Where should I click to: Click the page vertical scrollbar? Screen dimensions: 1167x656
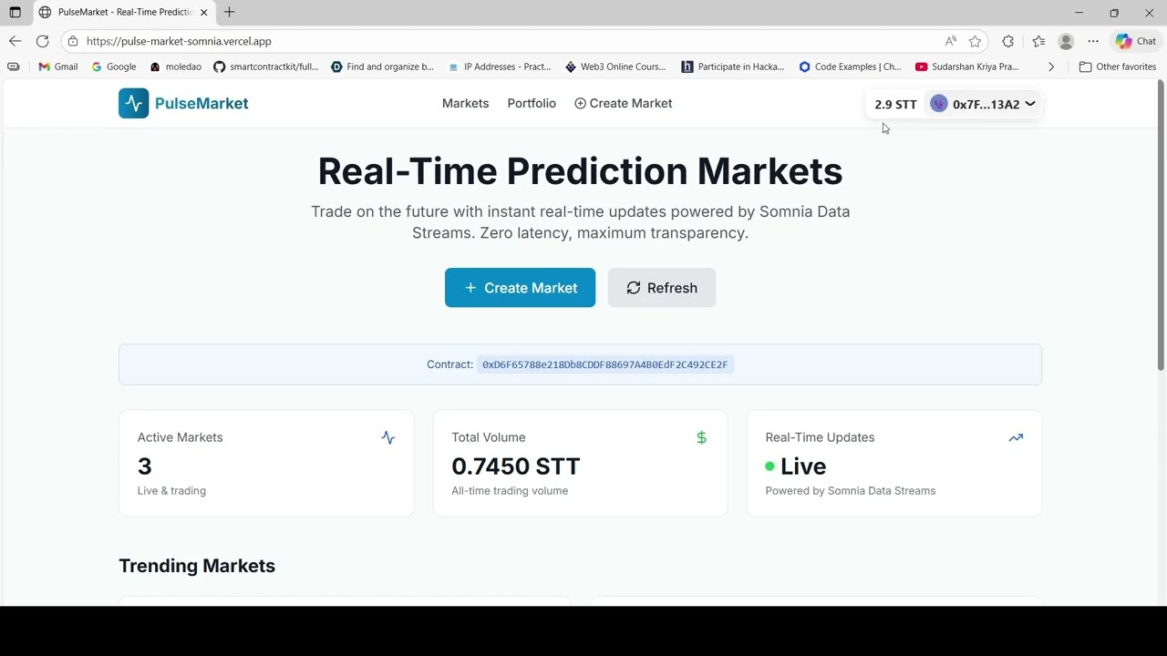click(x=1161, y=228)
